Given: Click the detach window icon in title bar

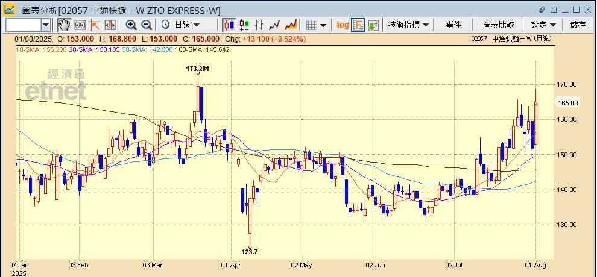Looking at the screenshot, I should tap(554, 10).
